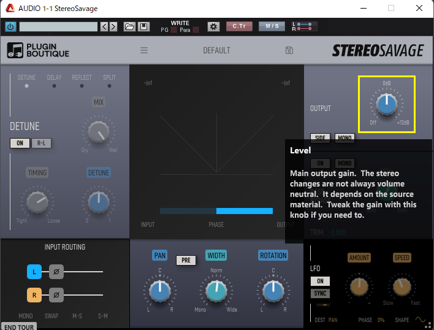The image size is (434, 330).
Task: Click the LFO PHASE 0% value
Action: tap(381, 320)
